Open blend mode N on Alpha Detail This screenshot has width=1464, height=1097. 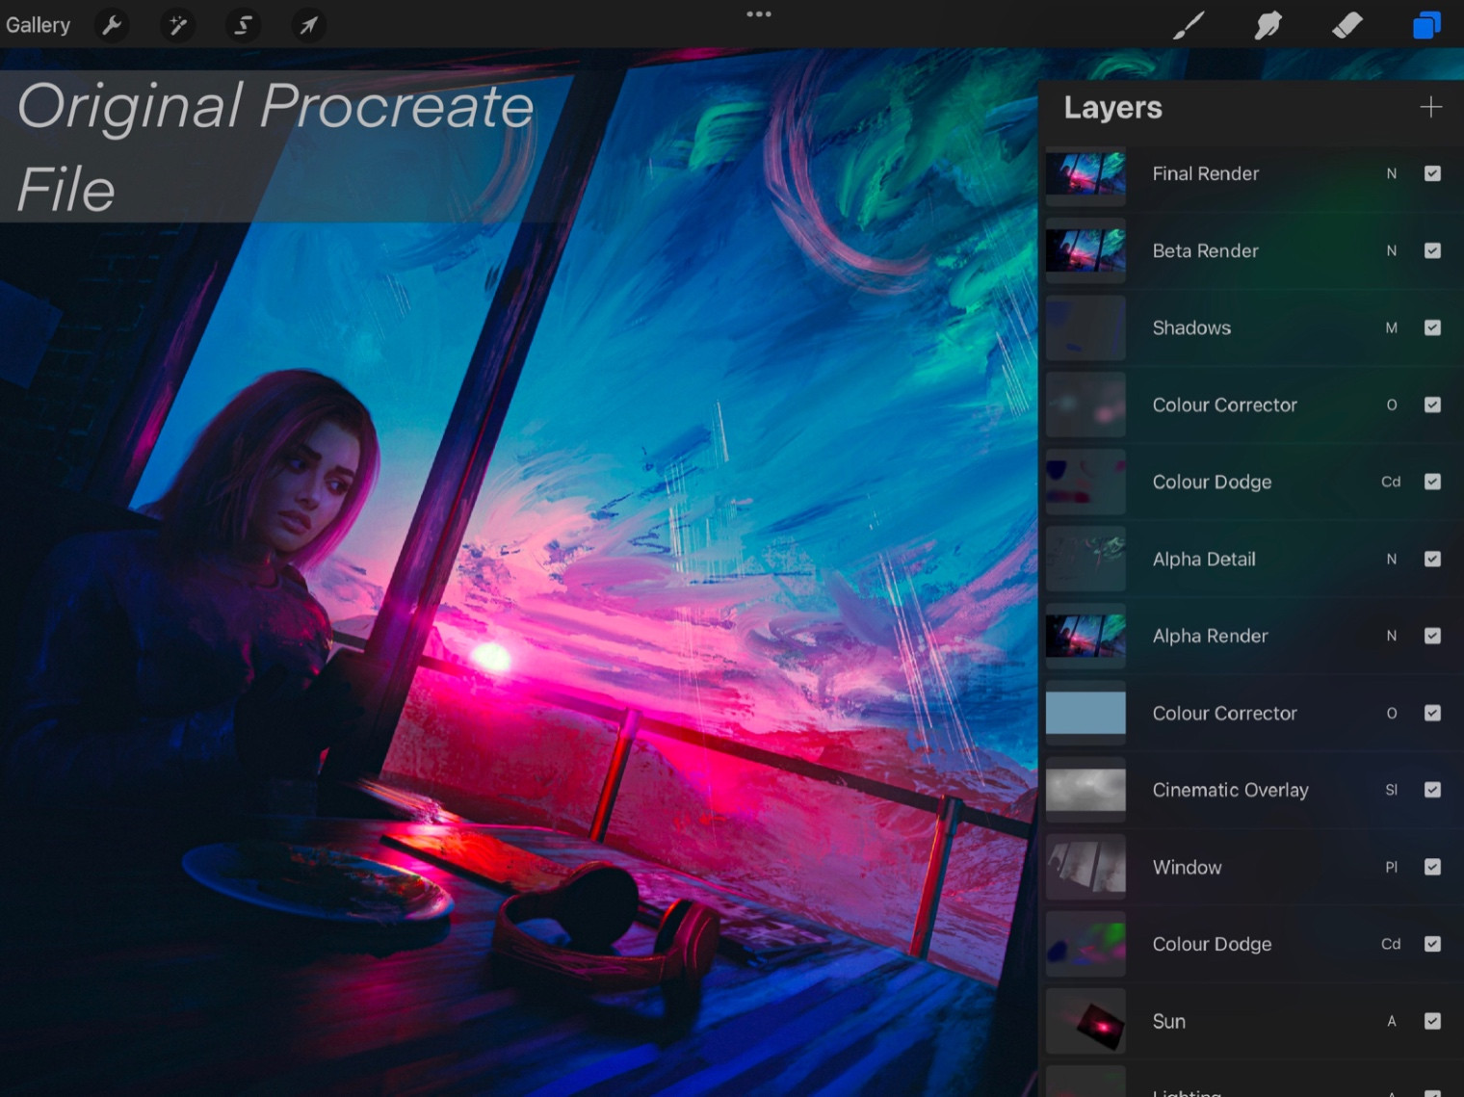point(1392,559)
